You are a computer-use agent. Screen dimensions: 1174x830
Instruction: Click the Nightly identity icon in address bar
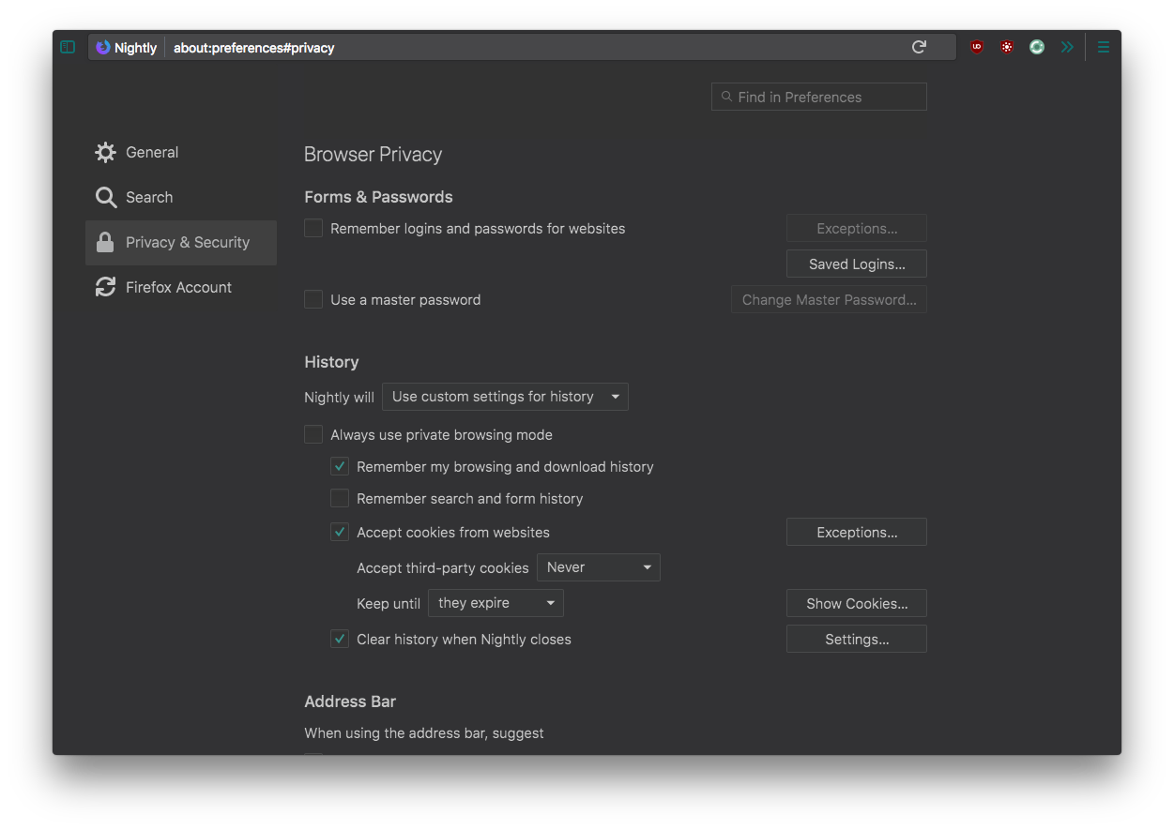click(x=103, y=47)
